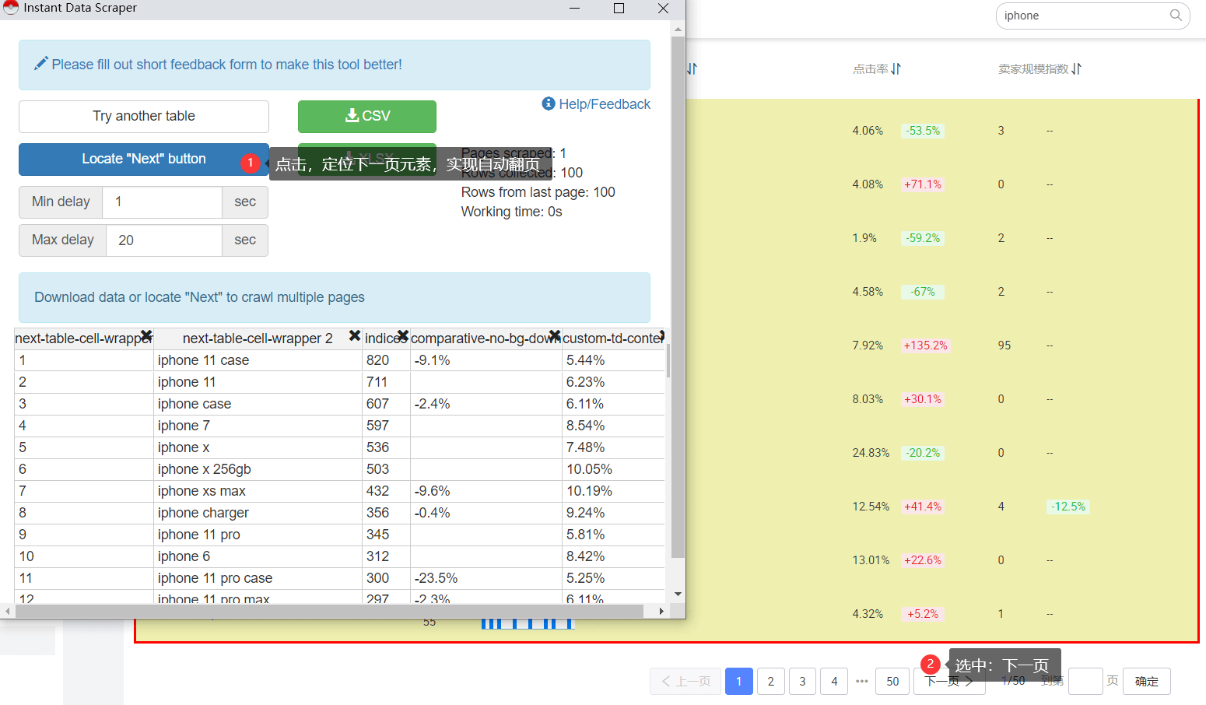Delete the indices column with X icon
Screen dimensions: 1206x705
point(402,335)
